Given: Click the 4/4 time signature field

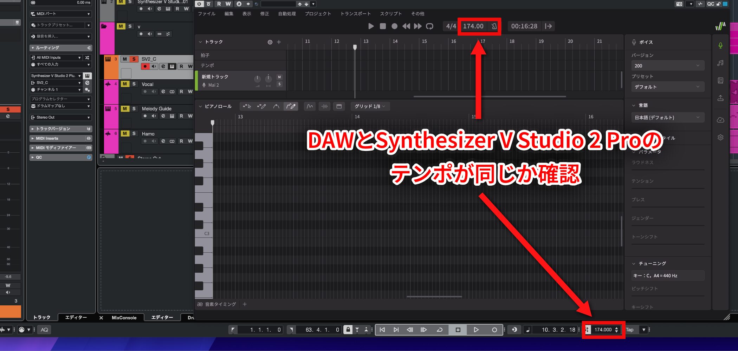Looking at the screenshot, I should coord(451,26).
